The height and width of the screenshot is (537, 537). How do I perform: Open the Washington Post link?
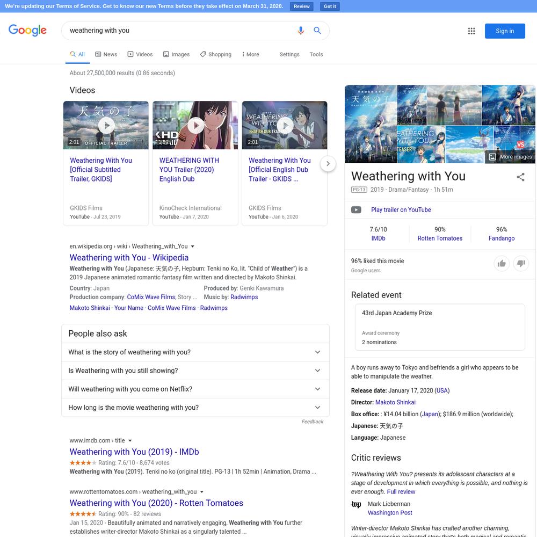pyautogui.click(x=390, y=513)
